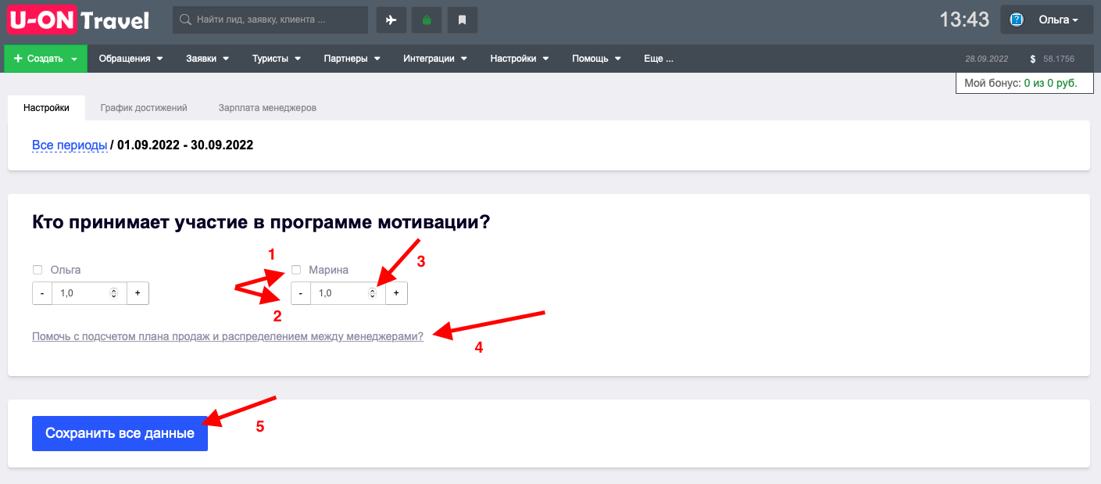Screen dimensions: 1101x484
Task: Increase Ольга coefficient with plus button
Action: click(x=138, y=293)
